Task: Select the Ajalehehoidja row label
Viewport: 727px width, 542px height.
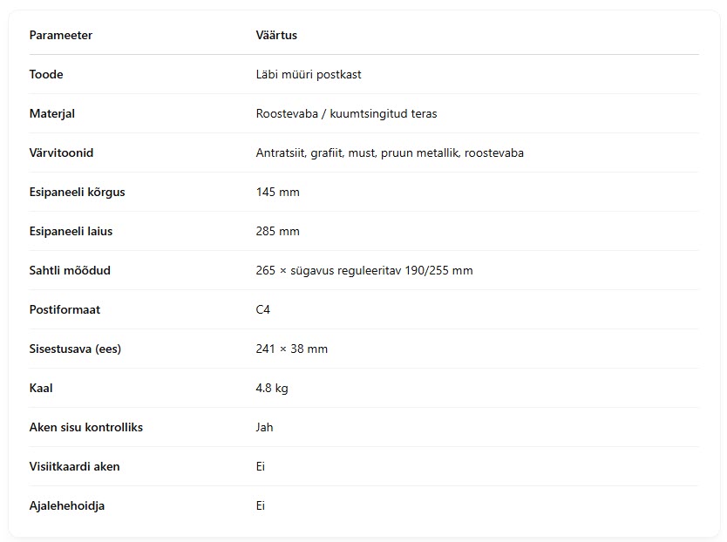Action: coord(67,505)
